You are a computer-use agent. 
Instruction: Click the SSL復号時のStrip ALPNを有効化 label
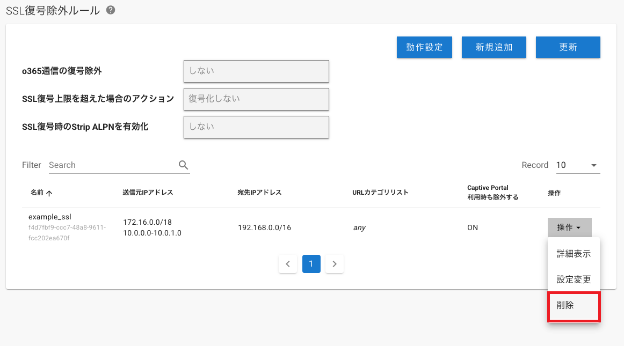tap(85, 127)
